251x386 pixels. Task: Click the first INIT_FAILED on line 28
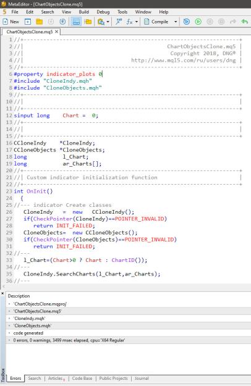tap(74, 226)
